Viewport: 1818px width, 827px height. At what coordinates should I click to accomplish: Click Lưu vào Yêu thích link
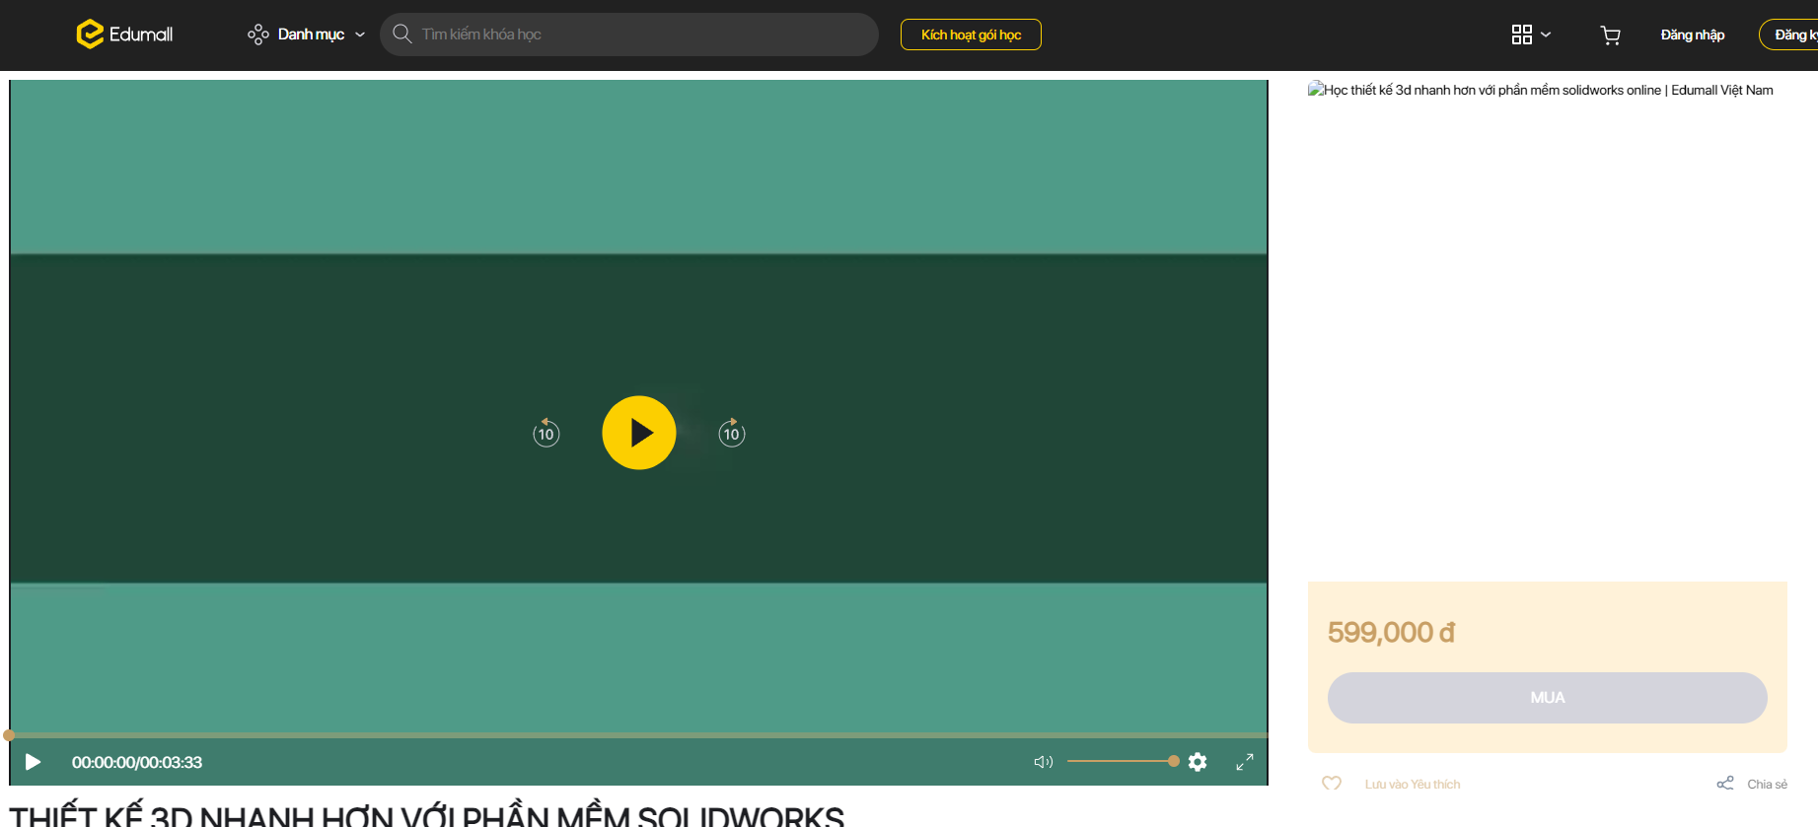pos(1412,785)
